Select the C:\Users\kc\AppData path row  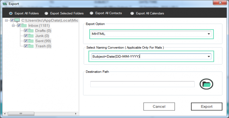point(50,20)
